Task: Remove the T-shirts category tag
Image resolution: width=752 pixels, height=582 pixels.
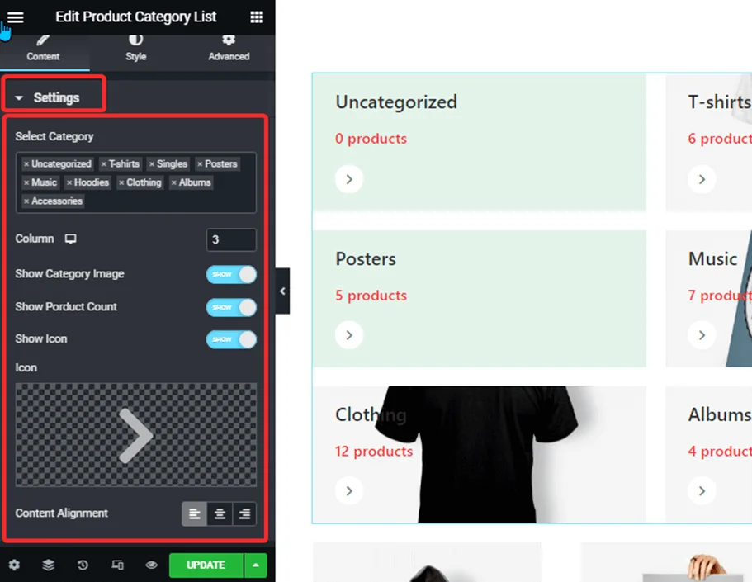Action: pos(103,163)
